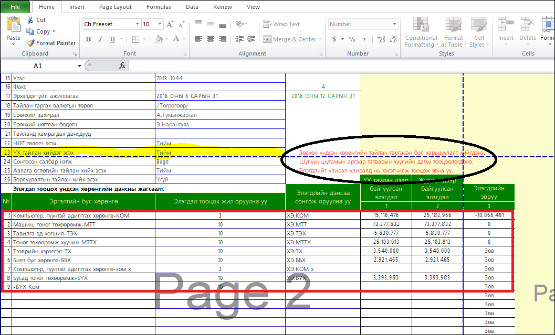Apply center horizontal text alignment
Image resolution: width=555 pixels, height=335 pixels.
point(210,39)
